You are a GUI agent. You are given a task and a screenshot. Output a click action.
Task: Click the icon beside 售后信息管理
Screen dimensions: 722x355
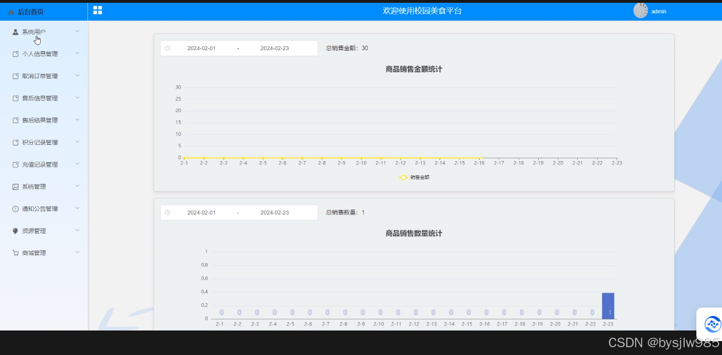16,98
